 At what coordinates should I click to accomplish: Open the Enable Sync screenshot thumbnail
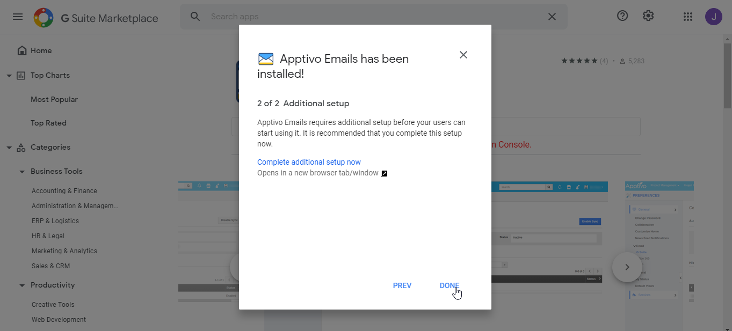coord(549,241)
